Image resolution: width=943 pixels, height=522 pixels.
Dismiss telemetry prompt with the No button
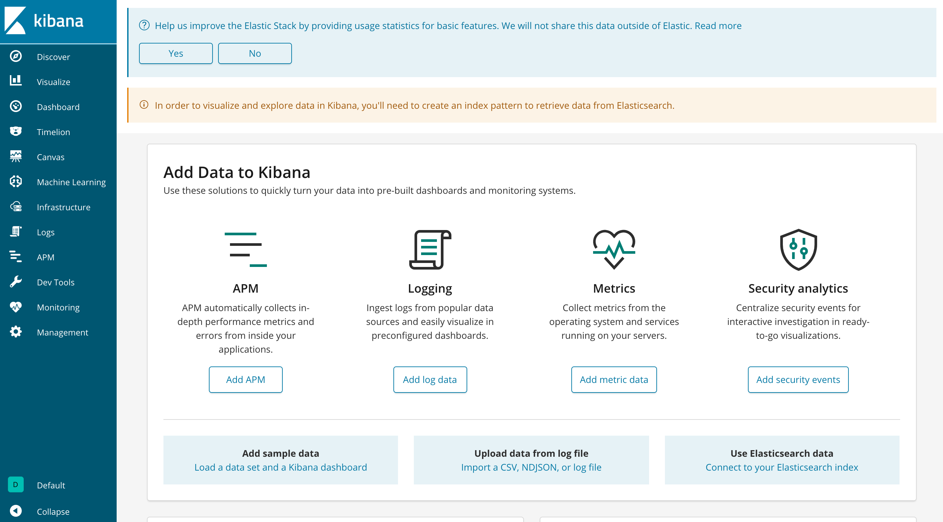point(255,53)
